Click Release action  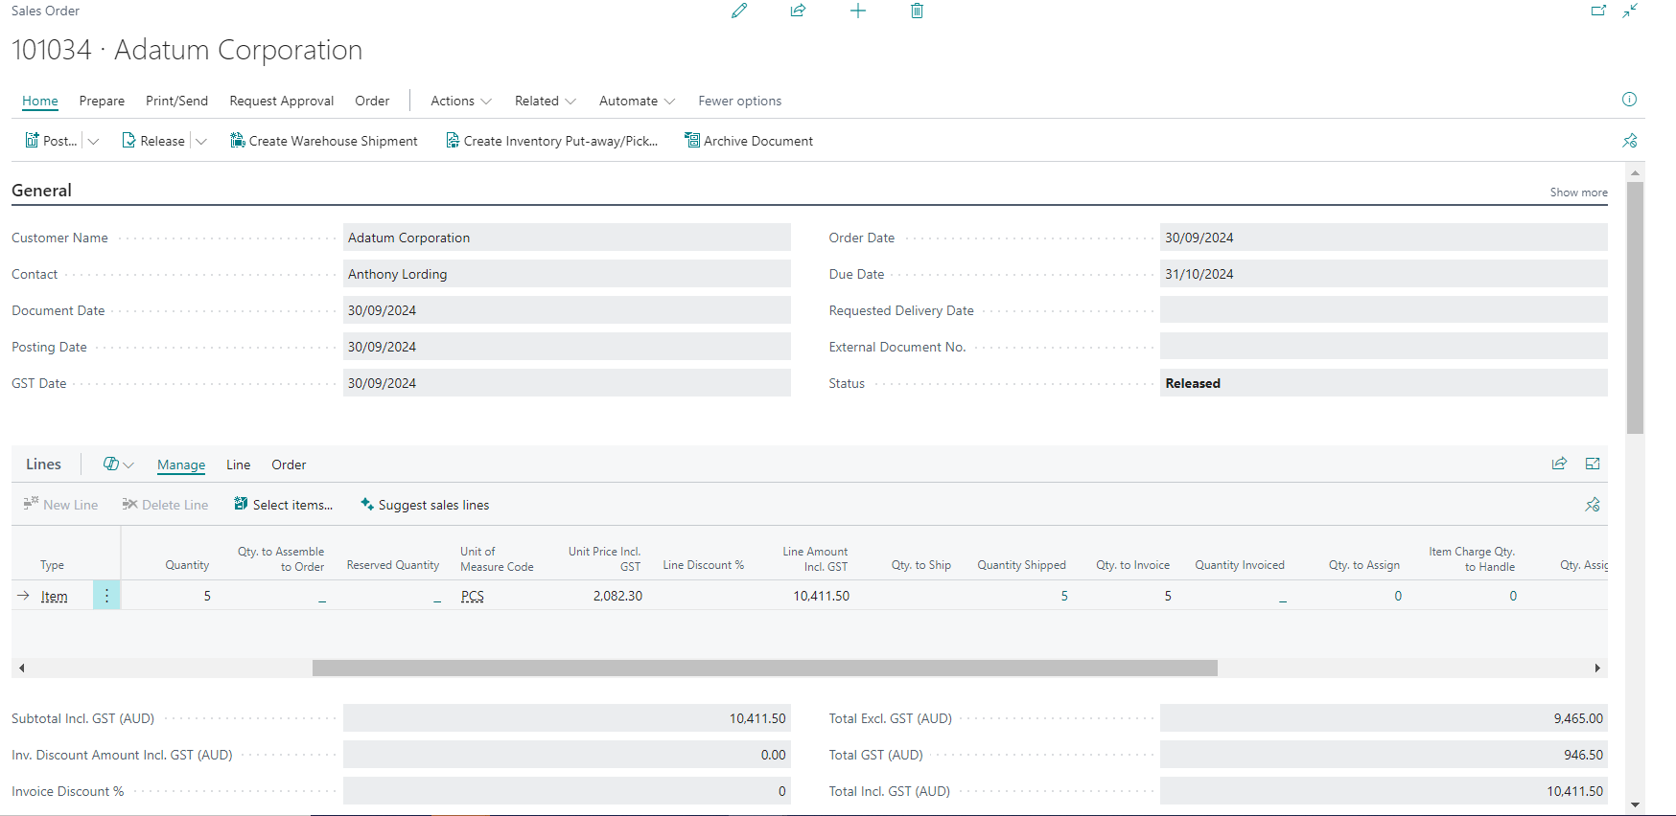click(x=153, y=141)
